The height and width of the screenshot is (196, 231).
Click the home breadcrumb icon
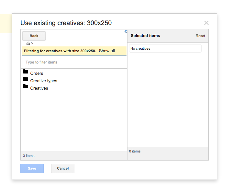pos(28,43)
